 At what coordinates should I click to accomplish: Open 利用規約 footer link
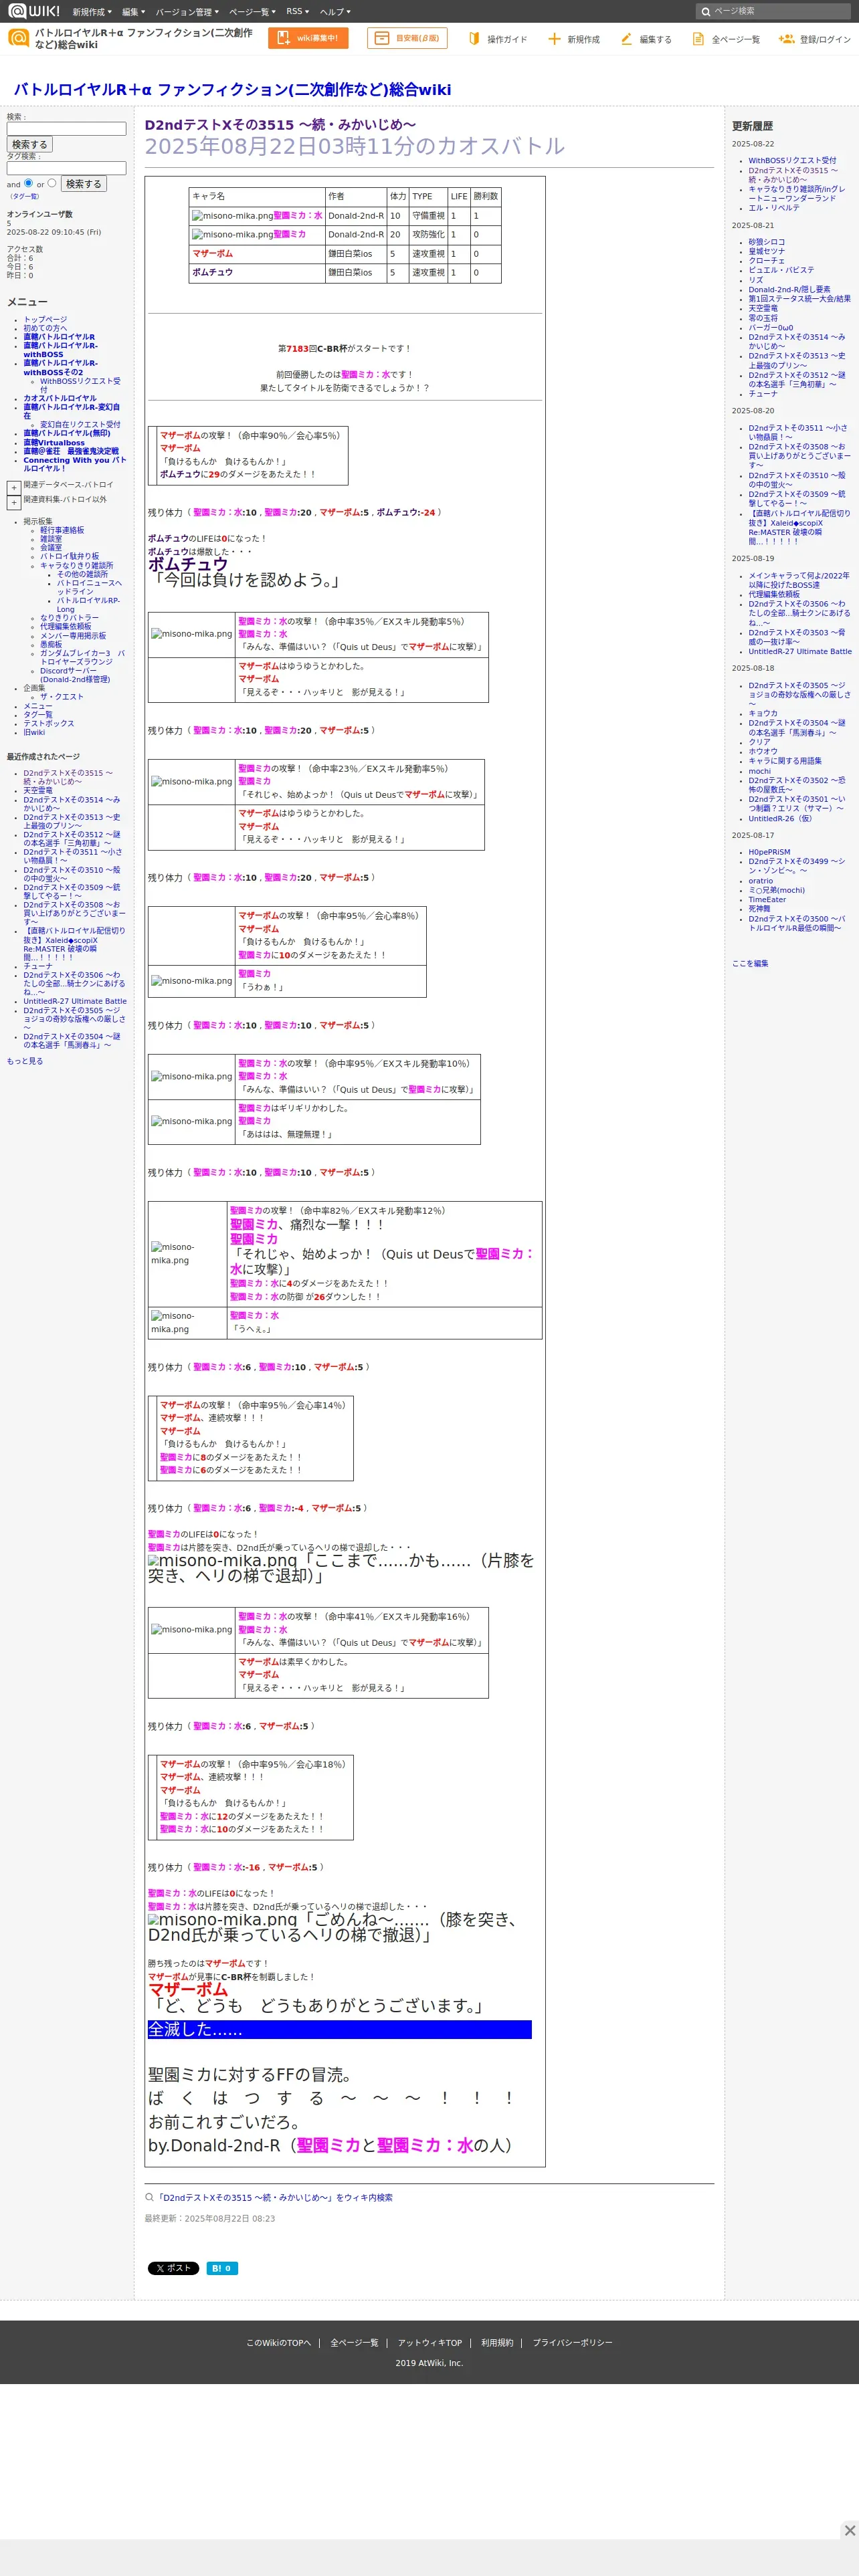click(497, 2342)
